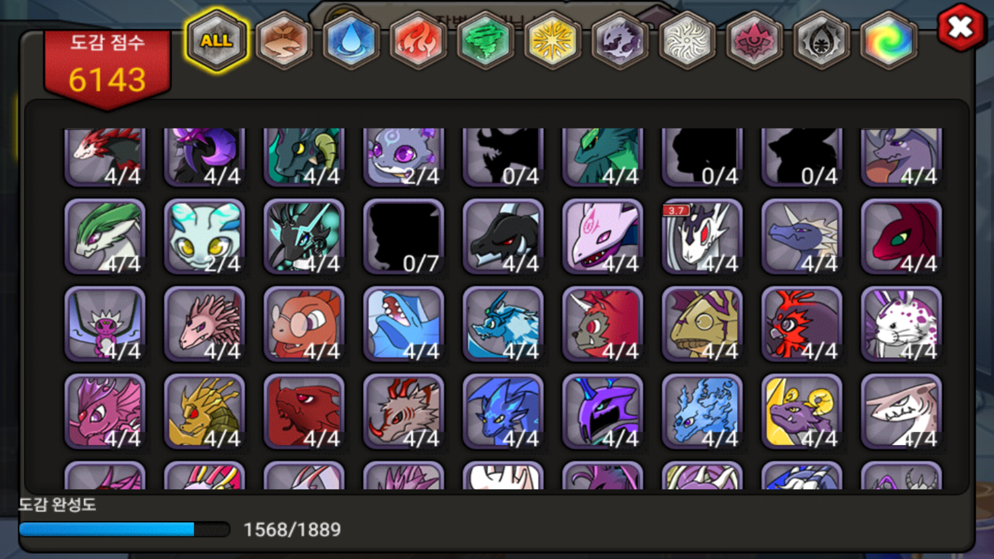The height and width of the screenshot is (559, 994).
Task: Select the ALL element filter tab
Action: point(217,40)
